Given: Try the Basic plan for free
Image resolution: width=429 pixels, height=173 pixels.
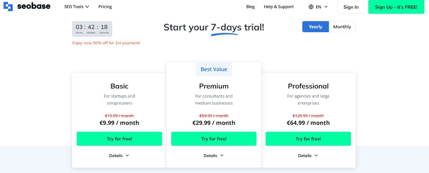Looking at the screenshot, I should 119,139.
